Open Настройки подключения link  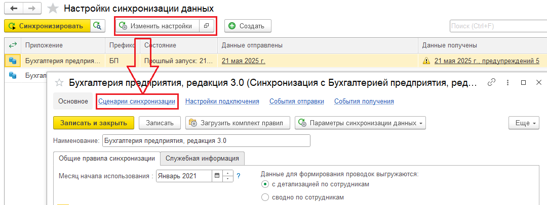222,101
